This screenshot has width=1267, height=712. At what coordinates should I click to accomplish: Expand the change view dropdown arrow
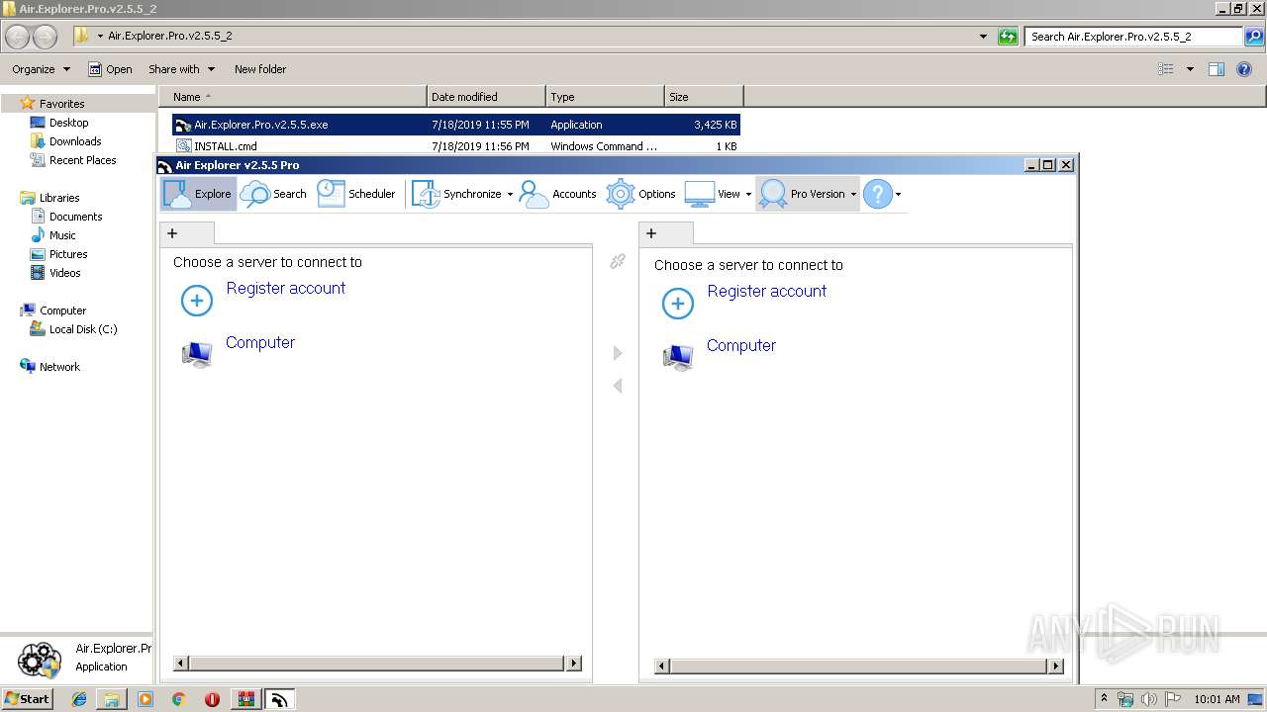click(x=1190, y=69)
